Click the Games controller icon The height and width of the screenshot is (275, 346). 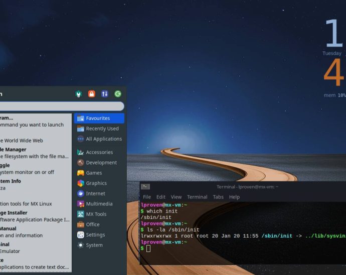81,173
